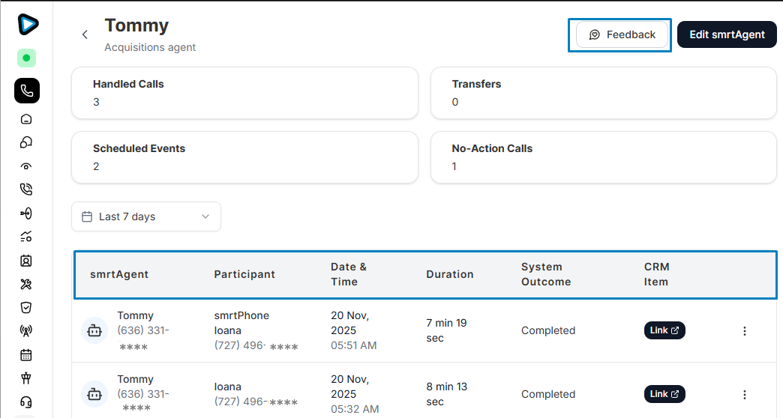Screen dimensions: 783x418
Task: Open CRM Link for the 8 min call
Action: pyautogui.click(x=664, y=394)
